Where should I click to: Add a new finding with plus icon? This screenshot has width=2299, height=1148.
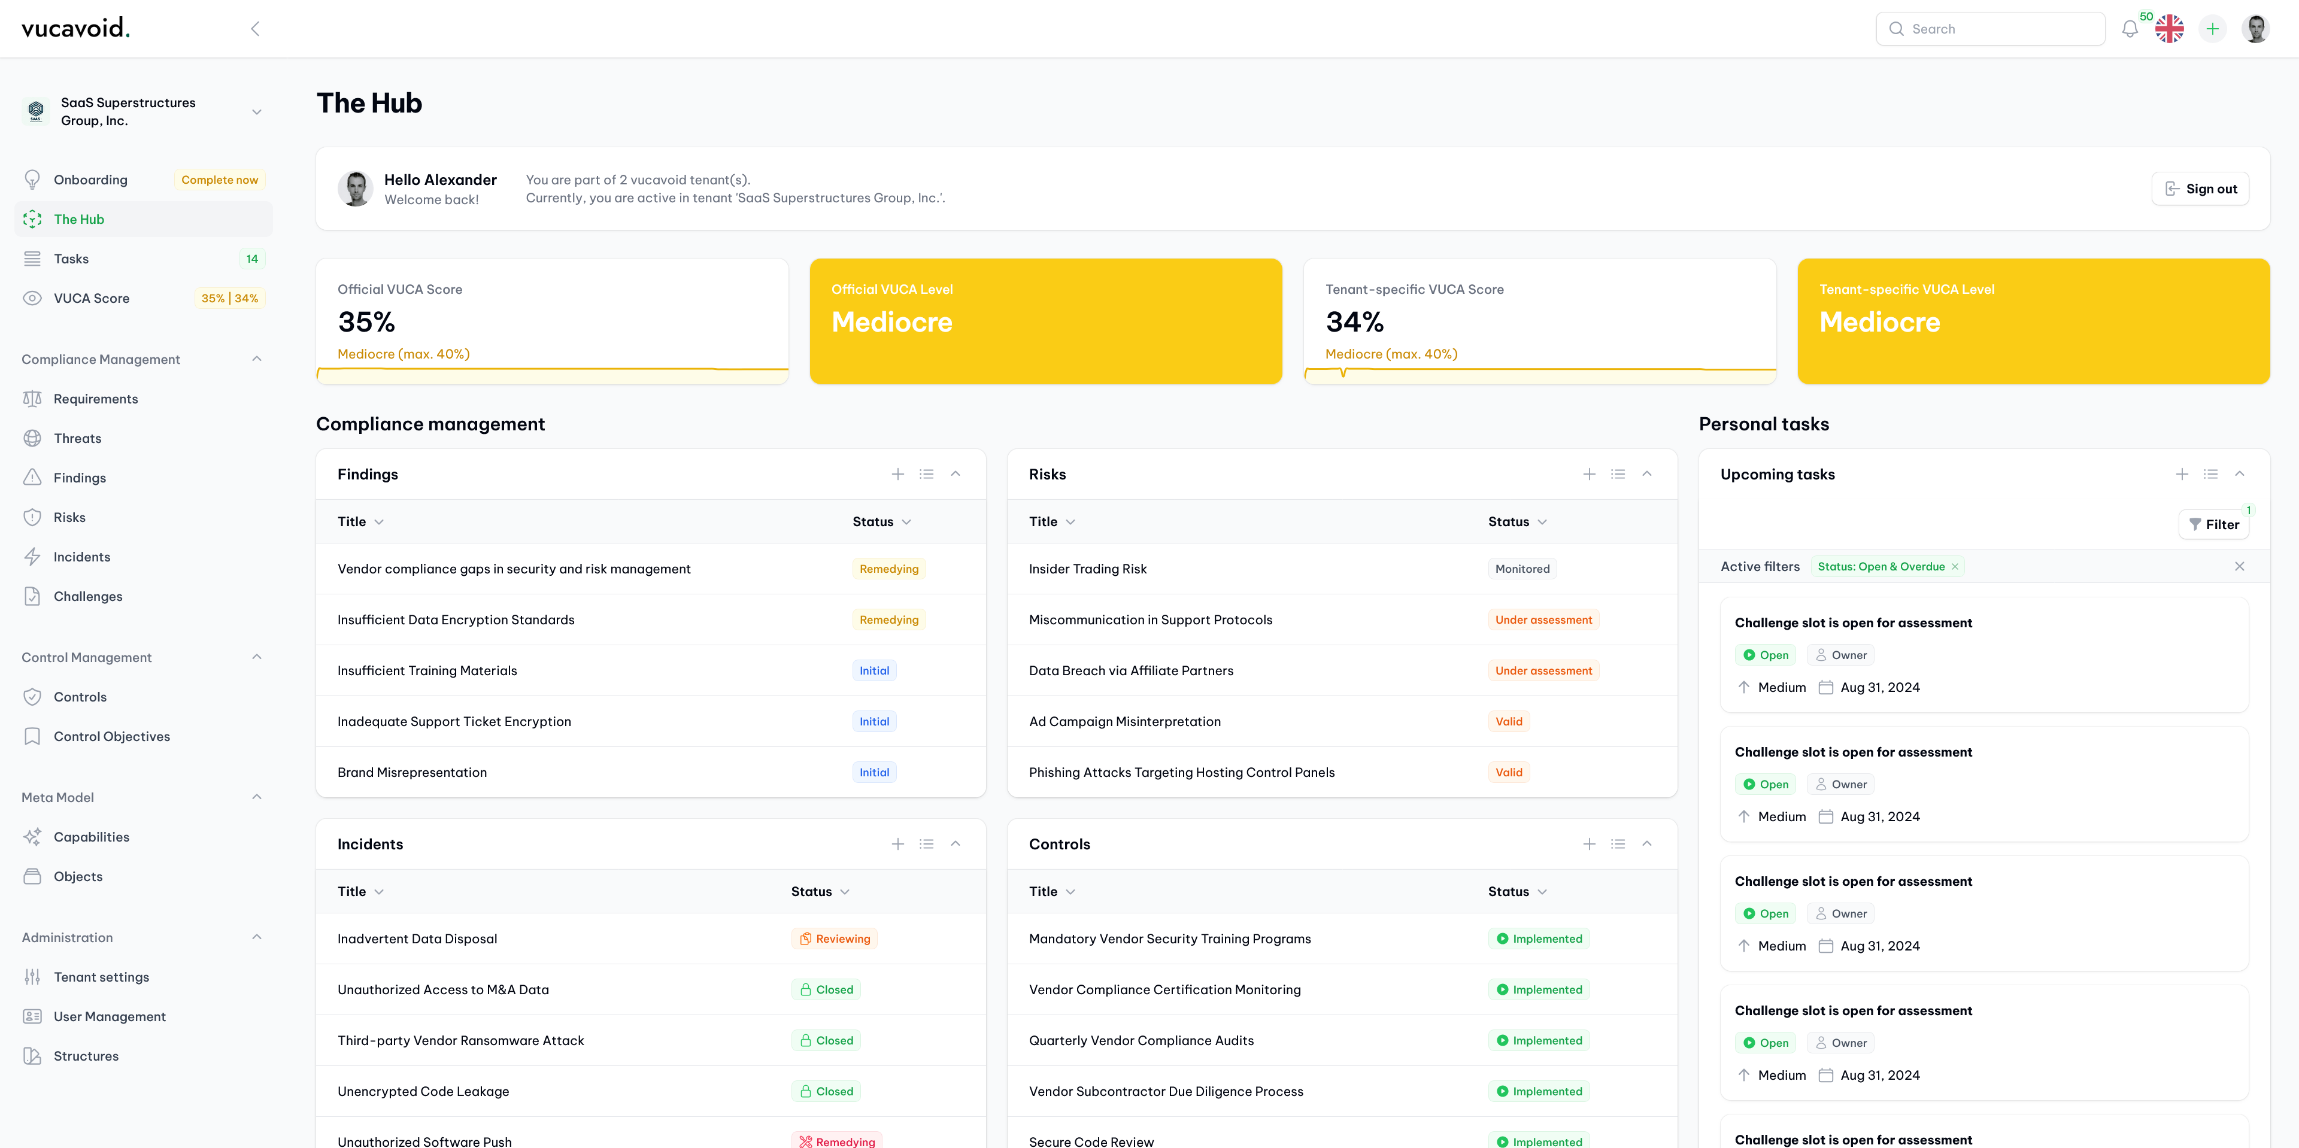pos(898,475)
